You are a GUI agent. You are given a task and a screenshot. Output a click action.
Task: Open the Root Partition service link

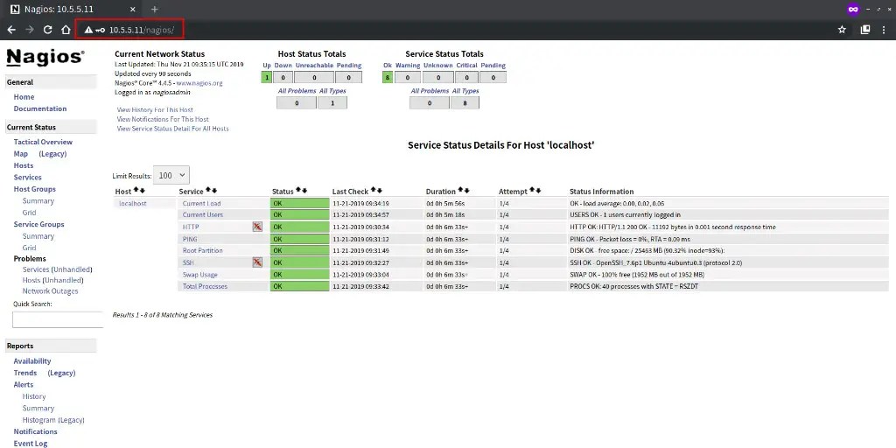203,250
